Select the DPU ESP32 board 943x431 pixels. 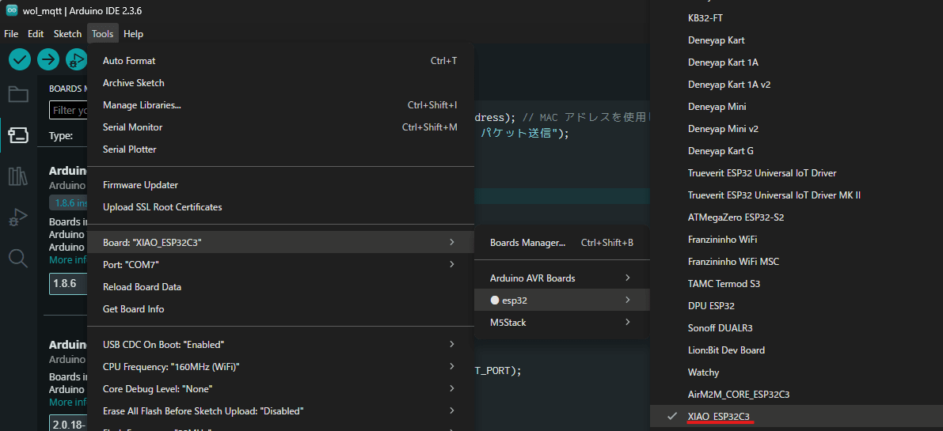click(797, 305)
